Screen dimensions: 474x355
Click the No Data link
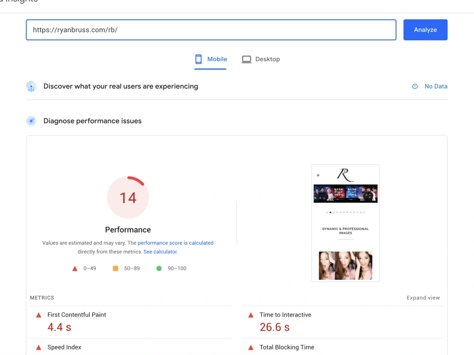point(436,86)
